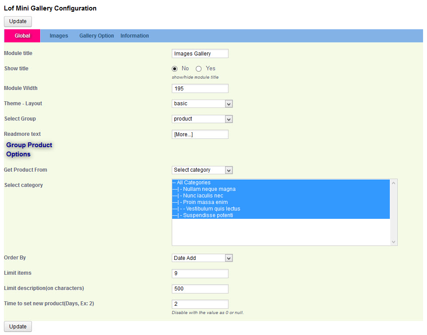
Task: Focus the Limit description field
Action: (x=200, y=289)
